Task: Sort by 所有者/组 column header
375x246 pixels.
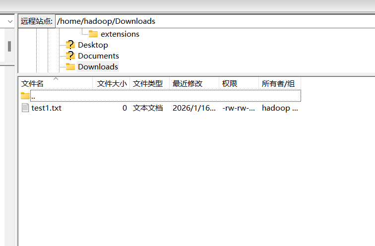Action: click(x=280, y=84)
